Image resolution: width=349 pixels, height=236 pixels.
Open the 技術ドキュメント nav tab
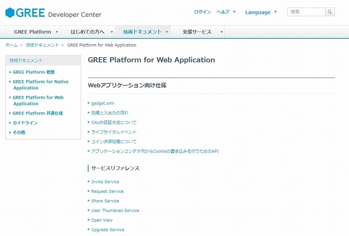[142, 32]
